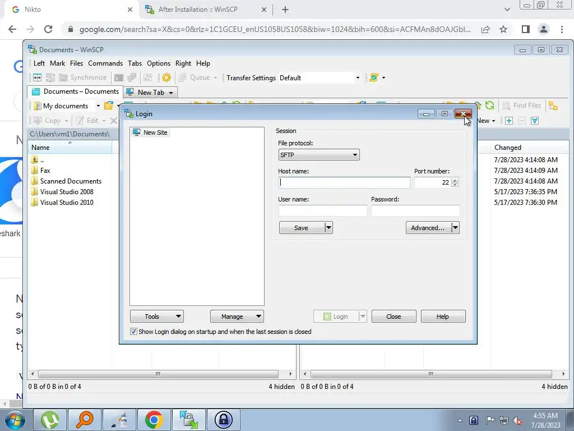Open the Right menu
574x431 pixels.
tap(183, 63)
